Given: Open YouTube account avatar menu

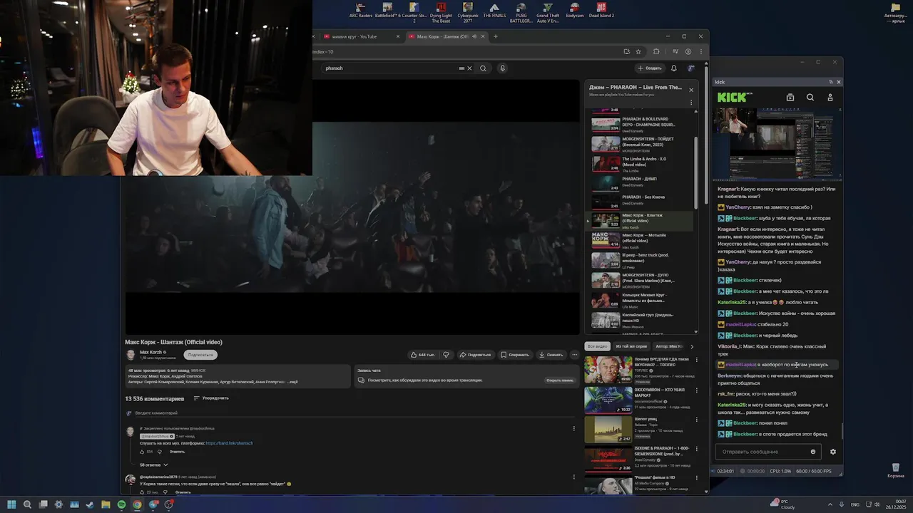Looking at the screenshot, I should (x=690, y=68).
